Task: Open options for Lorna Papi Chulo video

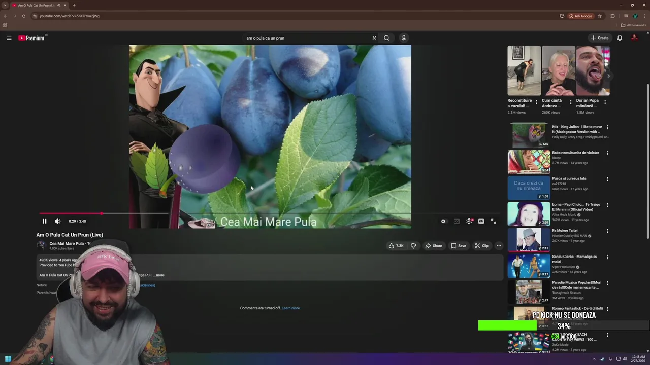Action: tap(607, 205)
